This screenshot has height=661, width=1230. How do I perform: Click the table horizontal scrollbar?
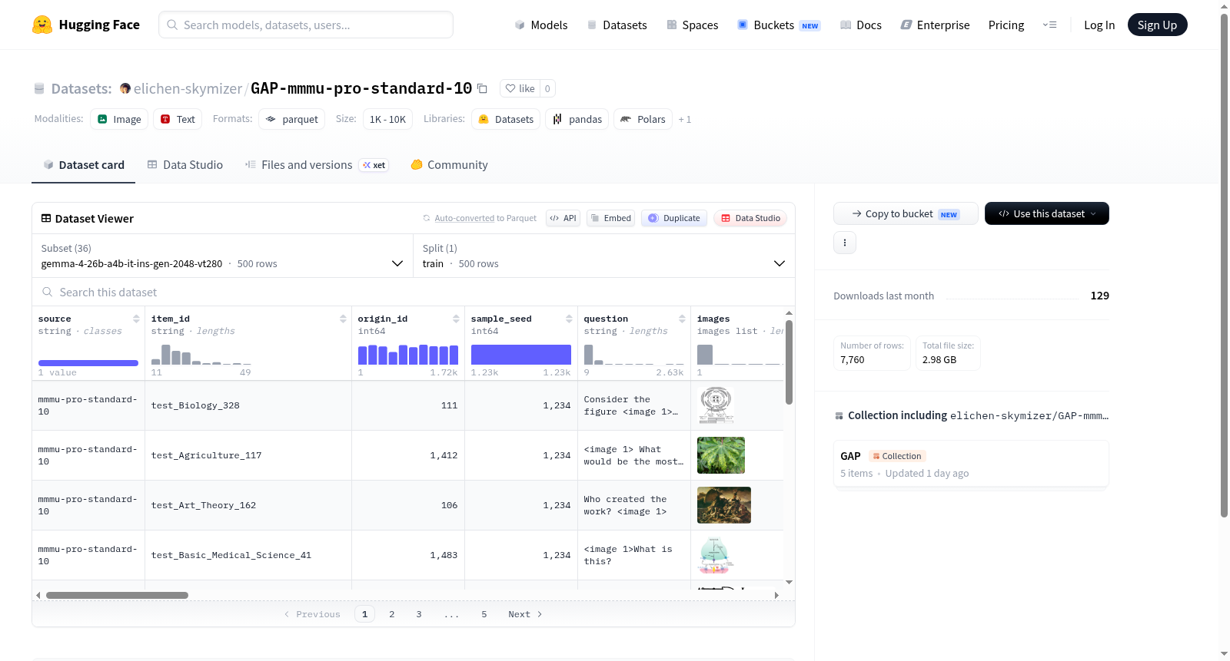pos(117,595)
